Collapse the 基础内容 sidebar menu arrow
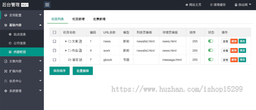Image resolution: width=256 pixels, height=110 pixels. coord(40,25)
